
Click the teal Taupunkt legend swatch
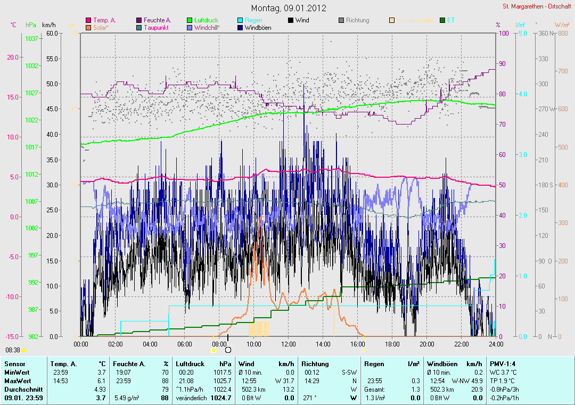tap(139, 28)
